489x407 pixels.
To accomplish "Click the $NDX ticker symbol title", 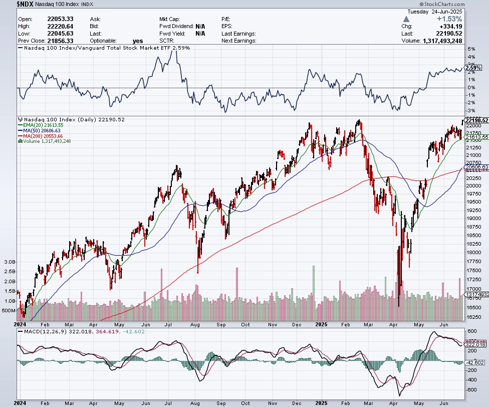I will pyautogui.click(x=25, y=4).
